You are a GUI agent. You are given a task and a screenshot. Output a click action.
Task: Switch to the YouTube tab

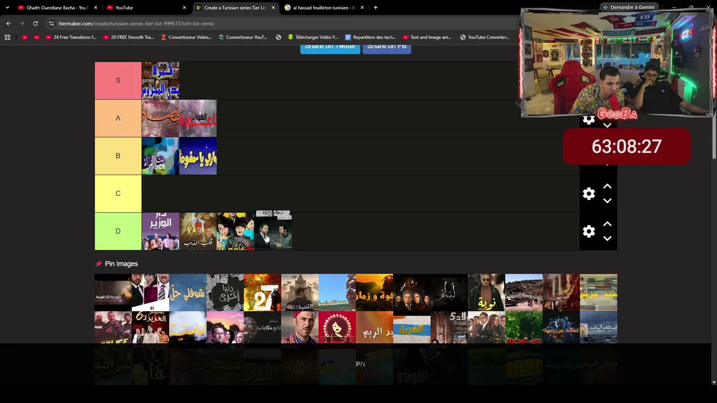[146, 8]
